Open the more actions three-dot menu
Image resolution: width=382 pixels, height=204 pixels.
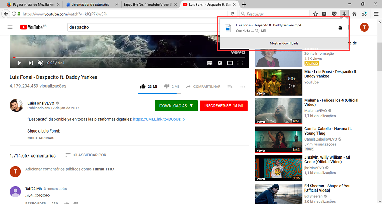click(243, 87)
